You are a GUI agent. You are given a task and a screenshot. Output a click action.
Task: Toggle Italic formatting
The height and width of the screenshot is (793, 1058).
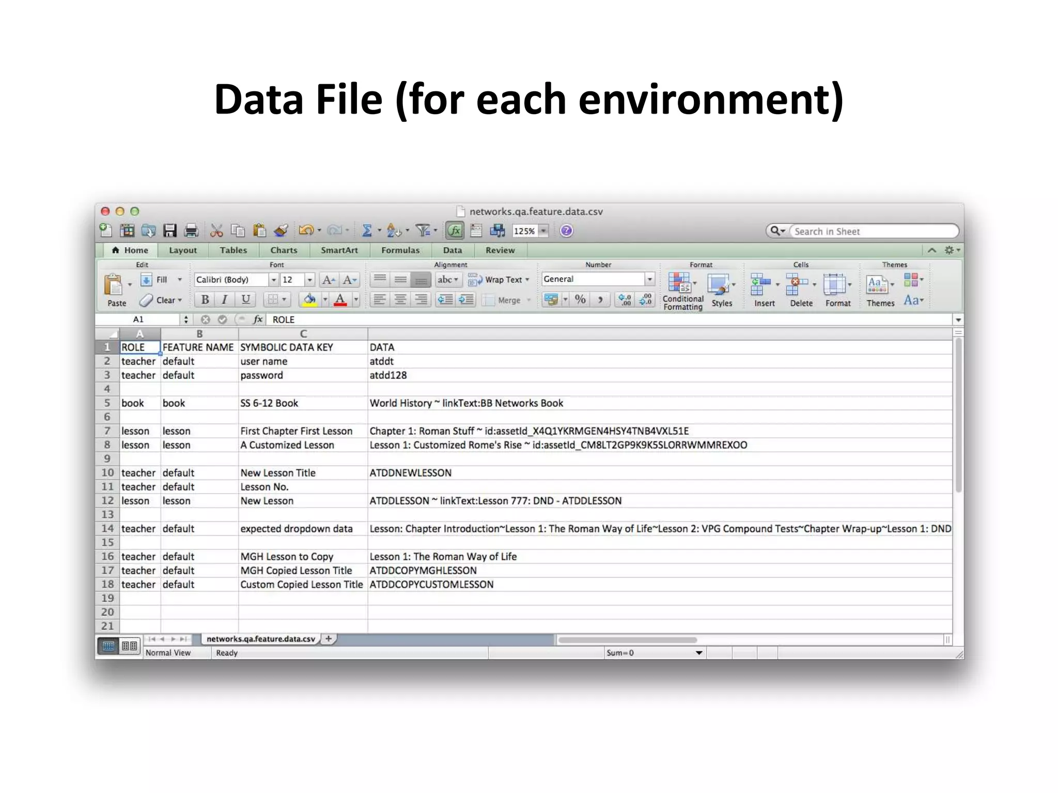[x=225, y=299]
